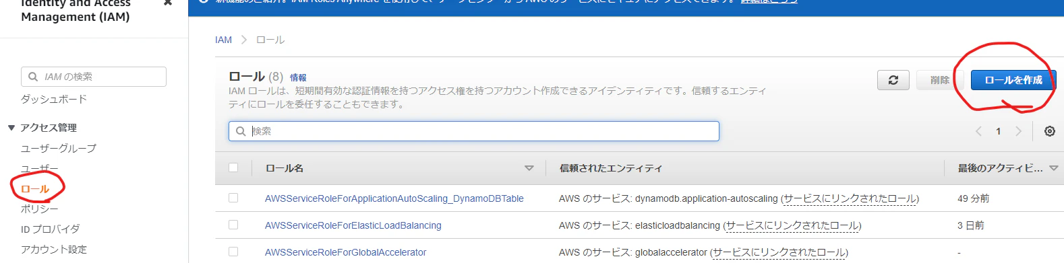Image resolution: width=1064 pixels, height=263 pixels.
Task: Click the IAM breadcrumb link
Action: [223, 40]
